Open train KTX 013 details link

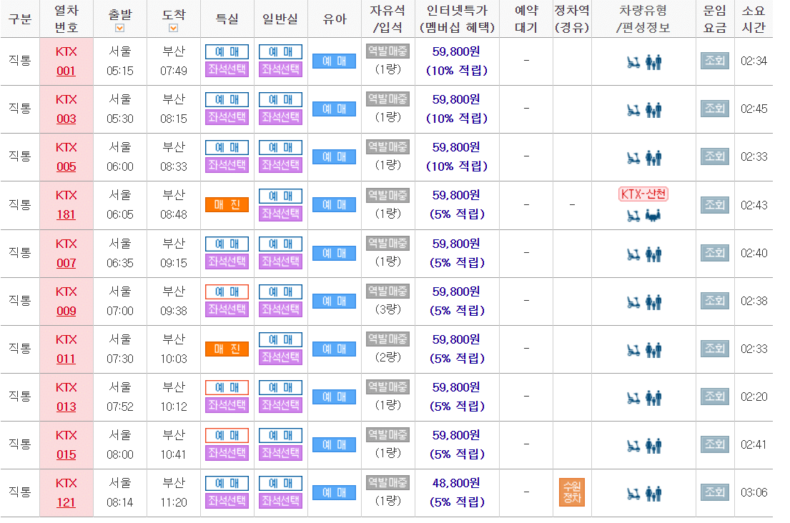(x=66, y=407)
